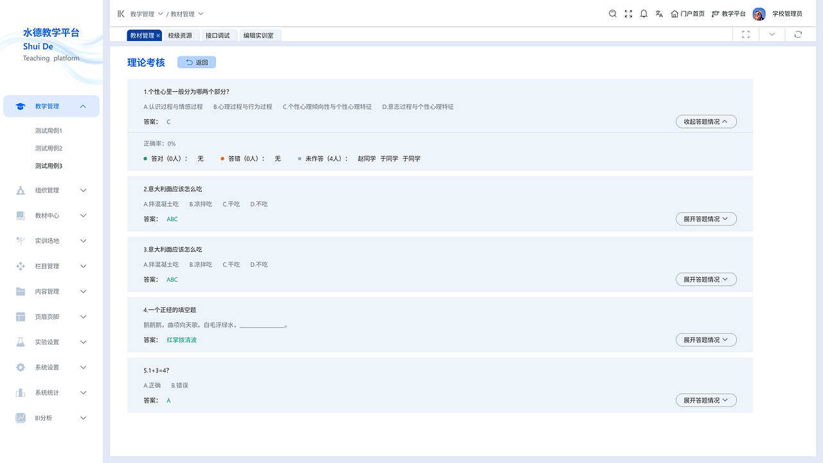The width and height of the screenshot is (823, 463).
Task: Click 收起答题情况 for question 1
Action: point(706,122)
